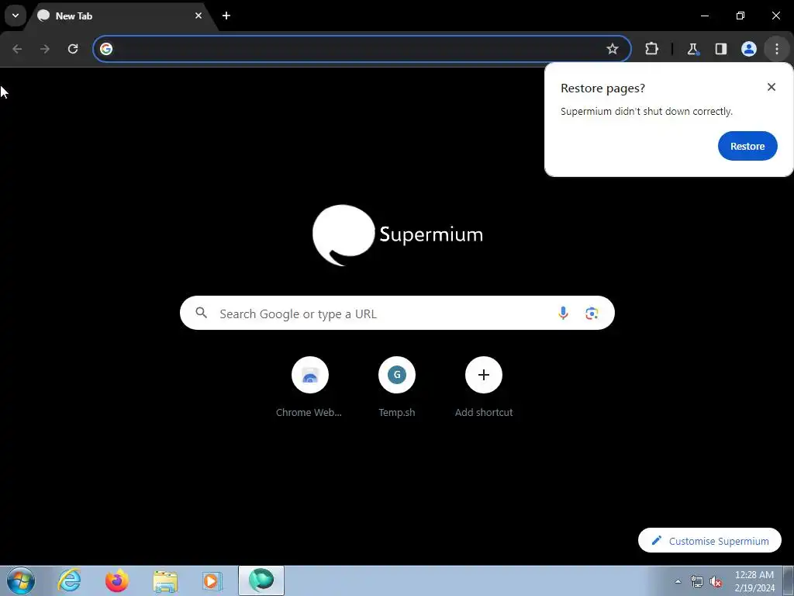The width and height of the screenshot is (794, 596).
Task: Show hidden tray icons arrow
Action: coord(678,581)
